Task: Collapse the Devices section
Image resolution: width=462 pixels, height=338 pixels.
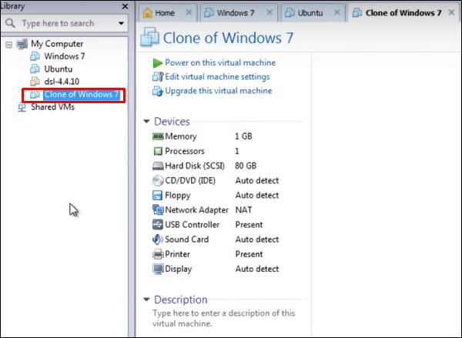Action: [146, 121]
